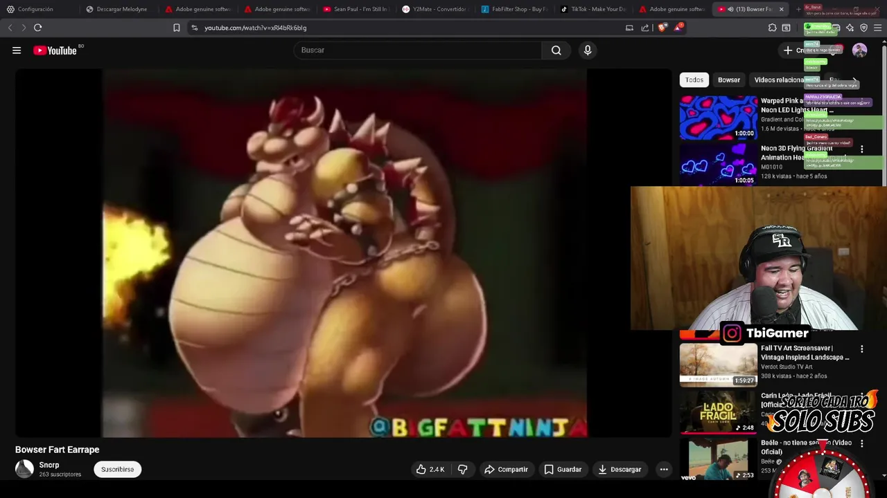The height and width of the screenshot is (498, 887).
Task: Open the YouTube guide hamburger menu
Action: [x=17, y=50]
